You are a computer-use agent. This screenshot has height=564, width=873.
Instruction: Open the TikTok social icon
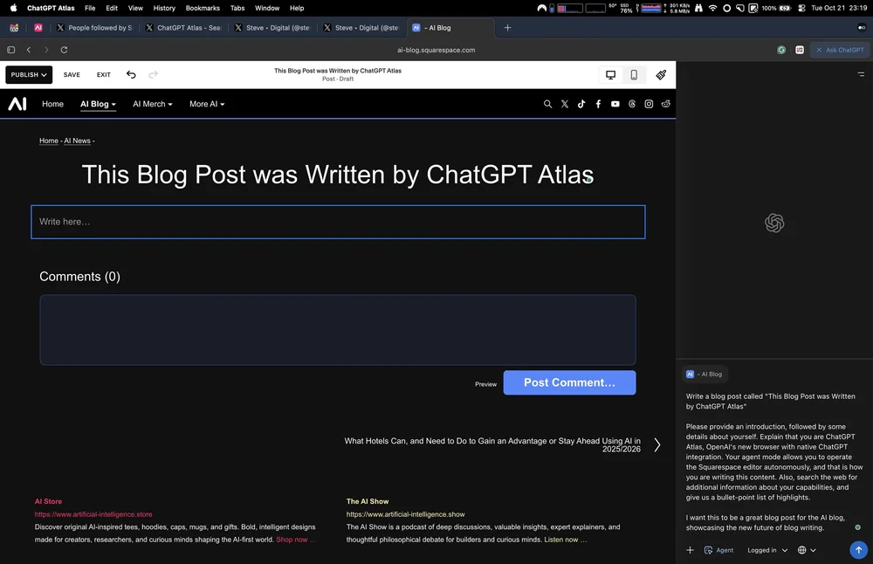[581, 104]
